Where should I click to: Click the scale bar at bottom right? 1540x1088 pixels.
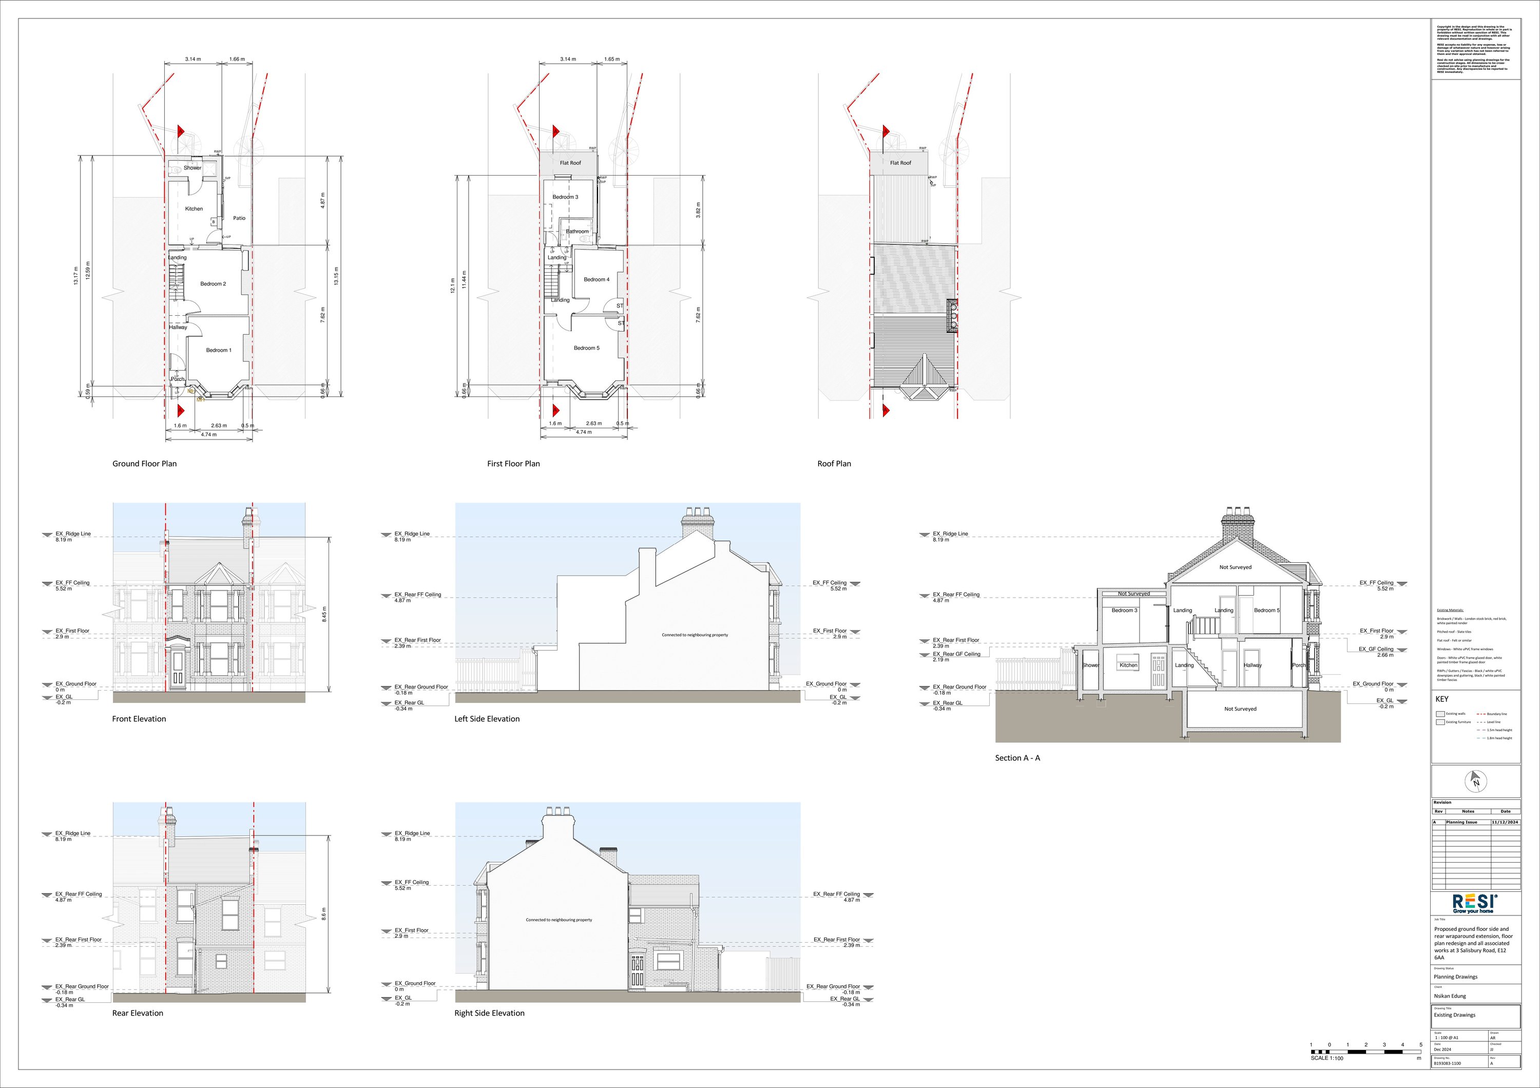coord(1365,1052)
